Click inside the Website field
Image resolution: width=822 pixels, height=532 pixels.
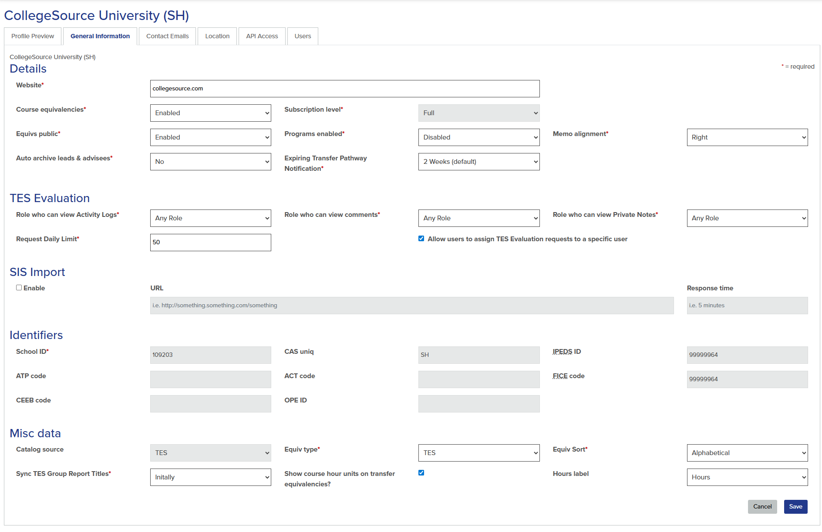344,88
